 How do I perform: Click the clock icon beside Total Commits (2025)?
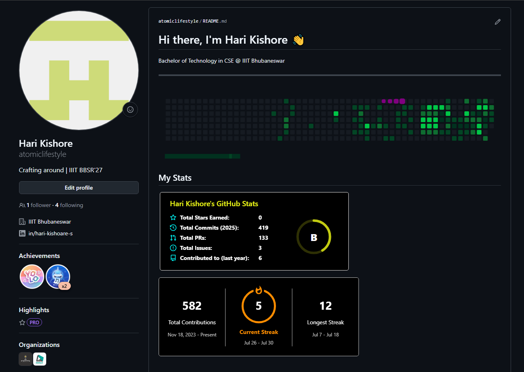pos(173,227)
